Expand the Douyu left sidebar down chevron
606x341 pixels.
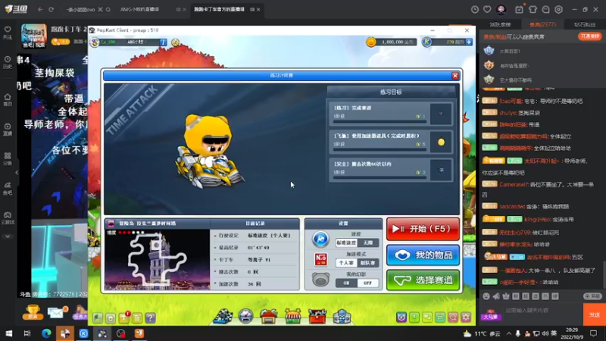pyautogui.click(x=8, y=236)
